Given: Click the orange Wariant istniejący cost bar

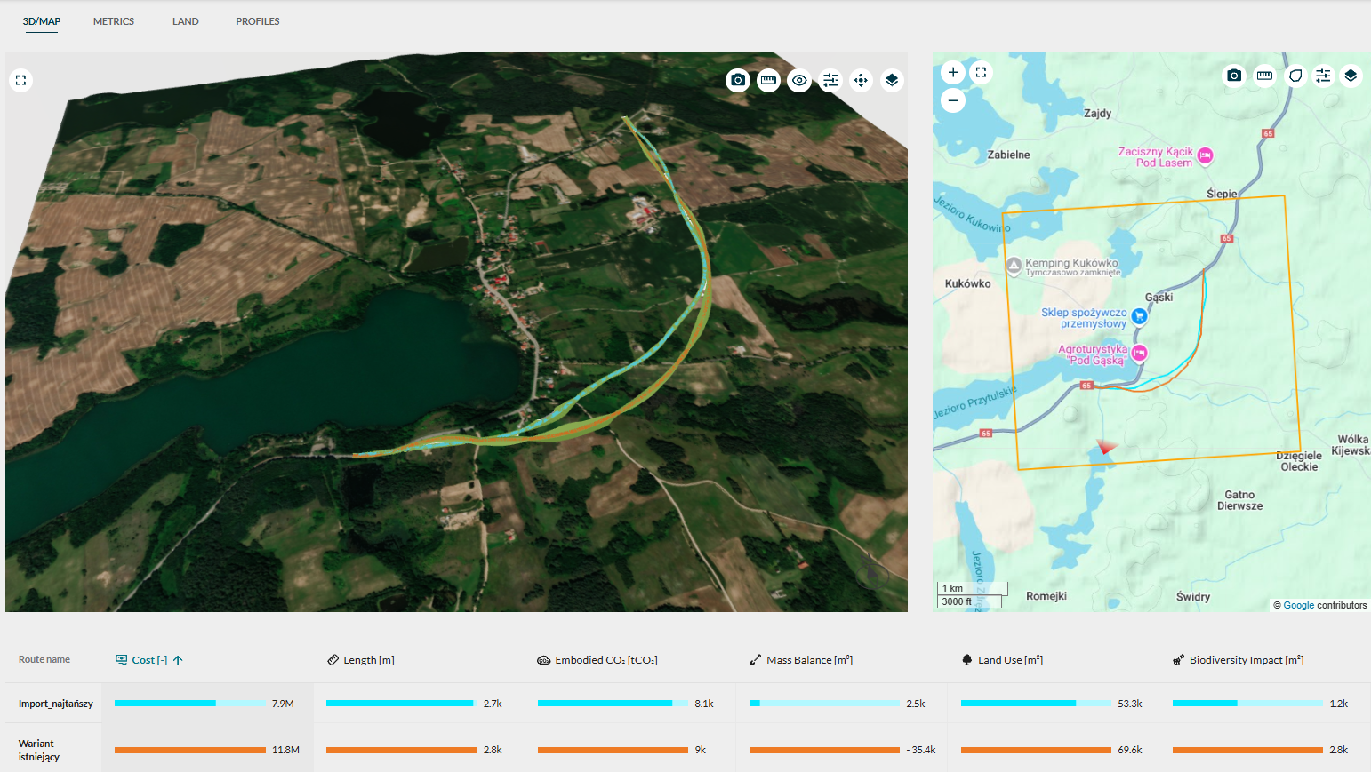Looking at the screenshot, I should tap(190, 750).
